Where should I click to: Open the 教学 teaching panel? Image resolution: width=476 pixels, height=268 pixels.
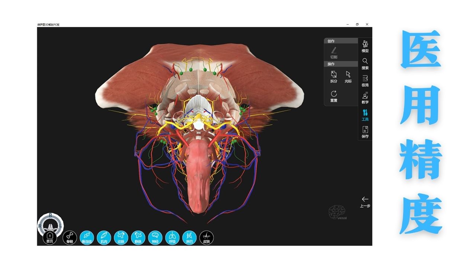tap(365, 97)
